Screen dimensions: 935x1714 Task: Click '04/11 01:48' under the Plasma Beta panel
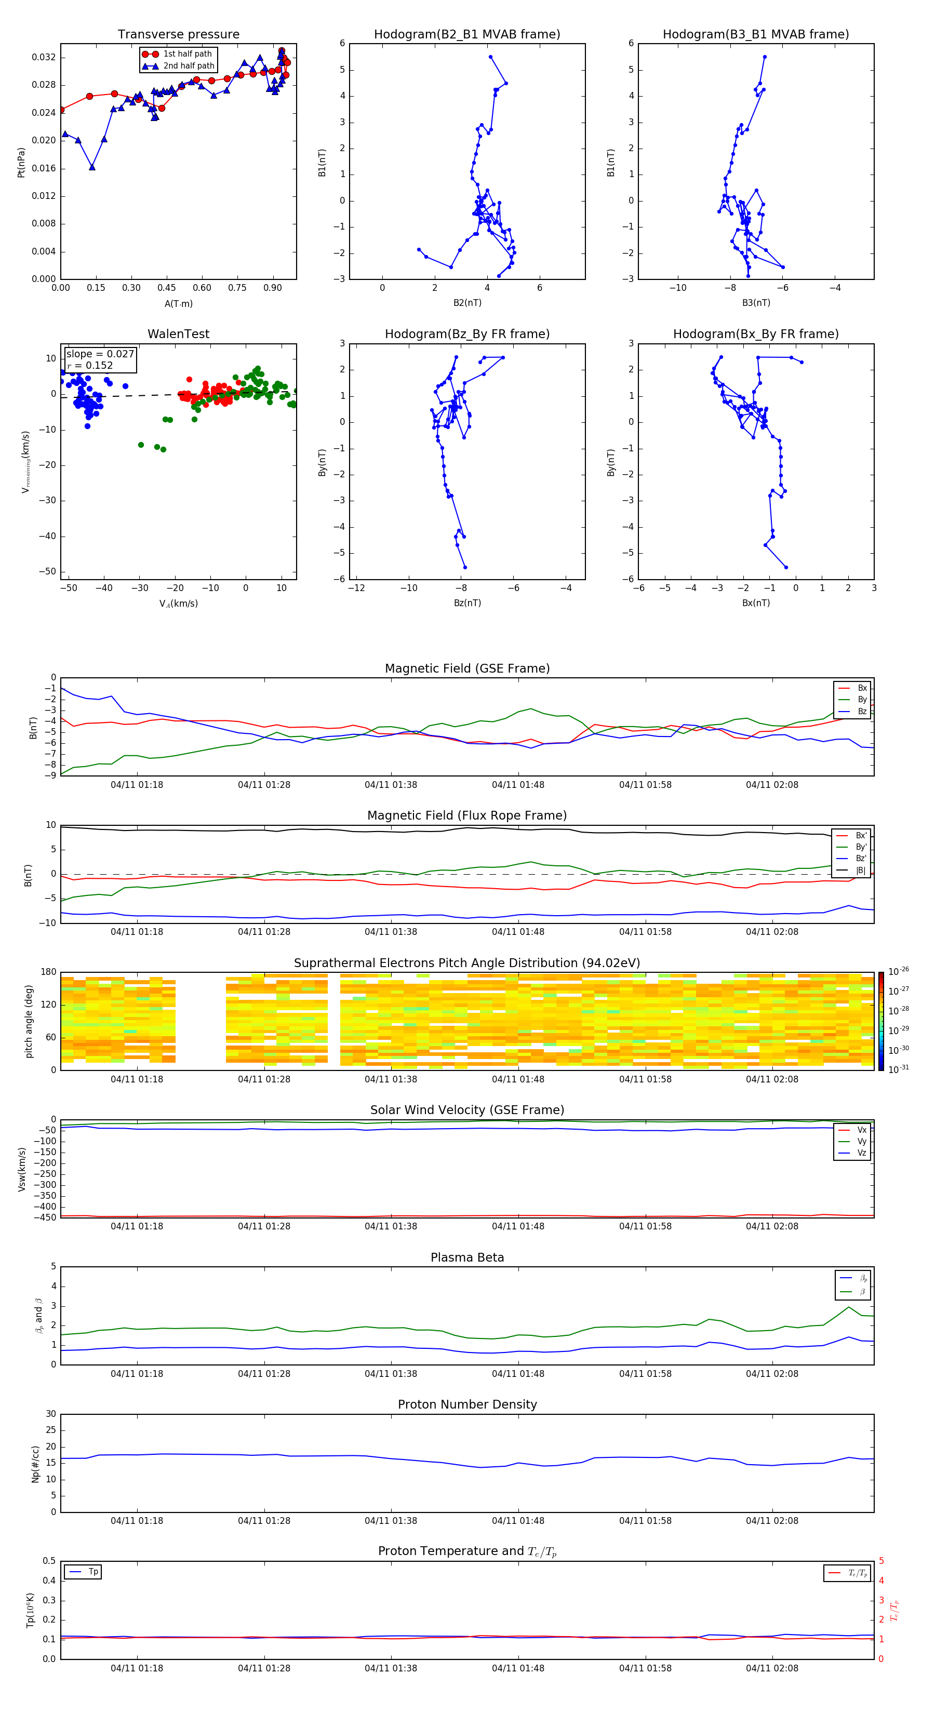pos(518,1374)
